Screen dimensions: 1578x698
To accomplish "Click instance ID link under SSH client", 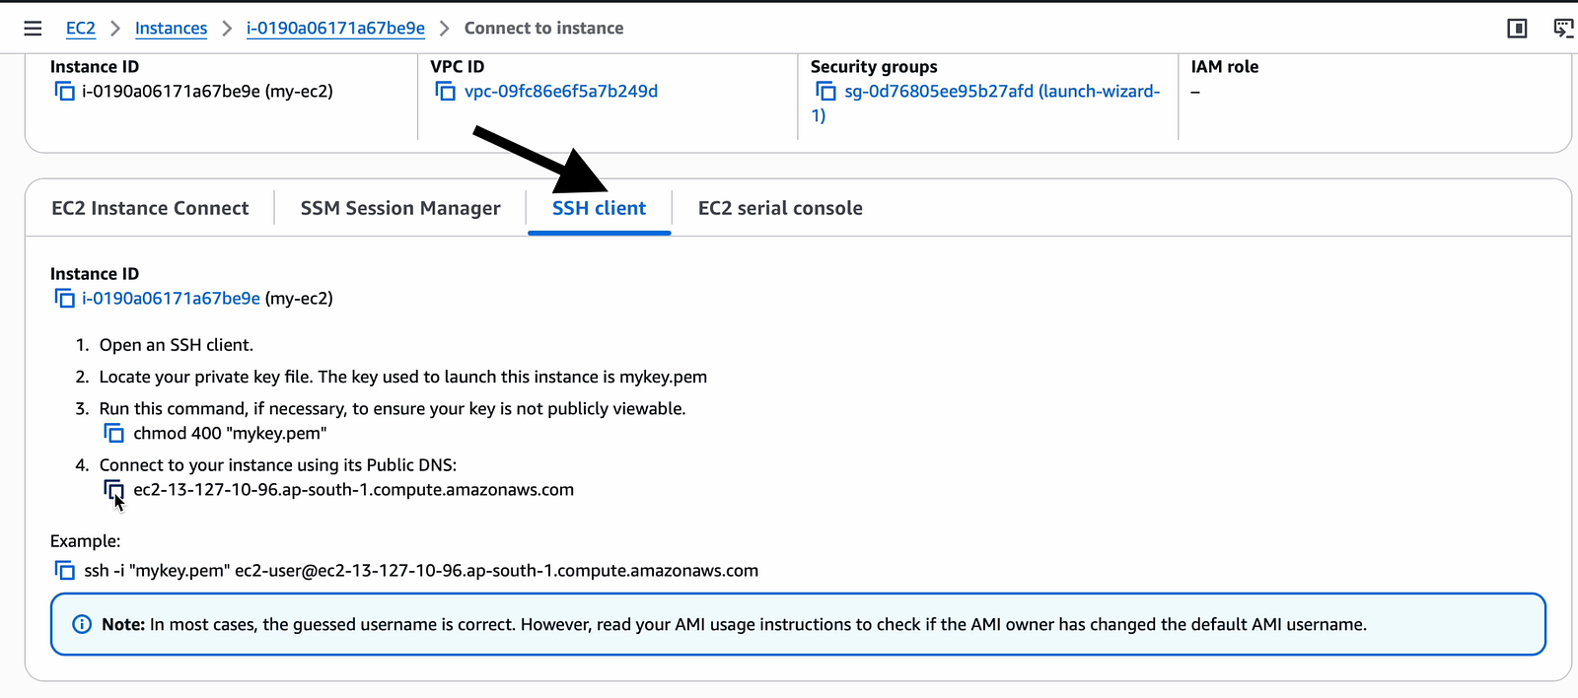I will (171, 299).
